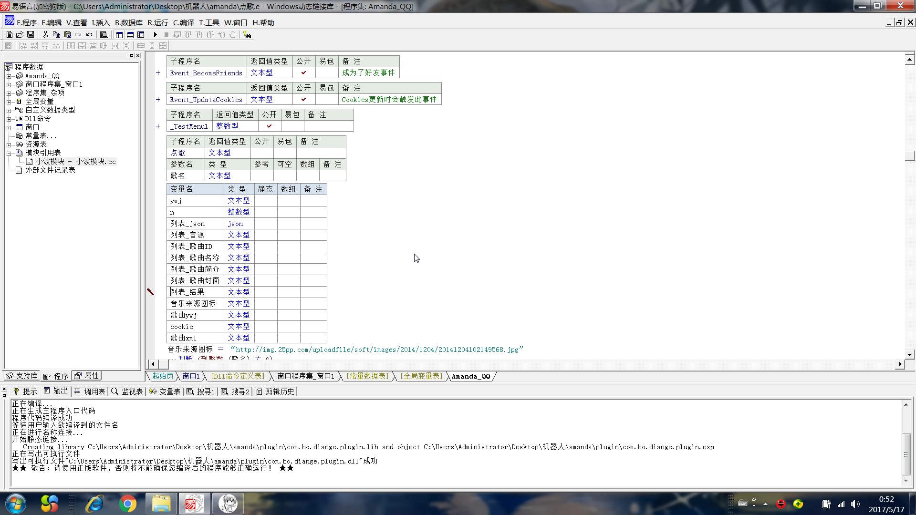Expand the 资源表 tree node
Image resolution: width=916 pixels, height=515 pixels.
[9, 145]
